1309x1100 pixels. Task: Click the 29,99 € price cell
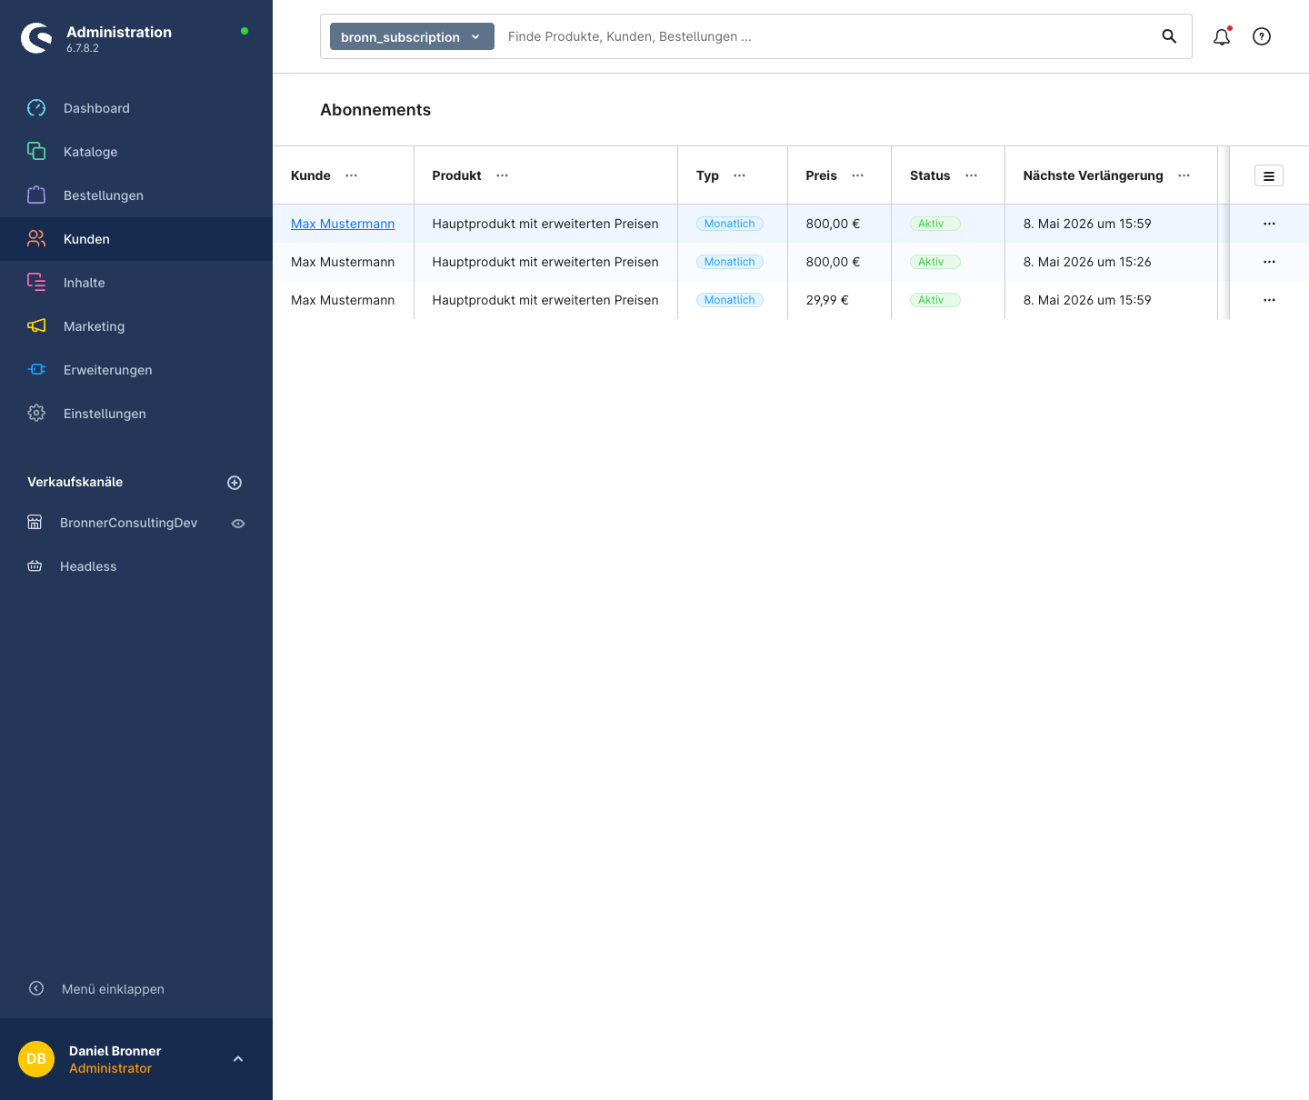tap(839, 300)
